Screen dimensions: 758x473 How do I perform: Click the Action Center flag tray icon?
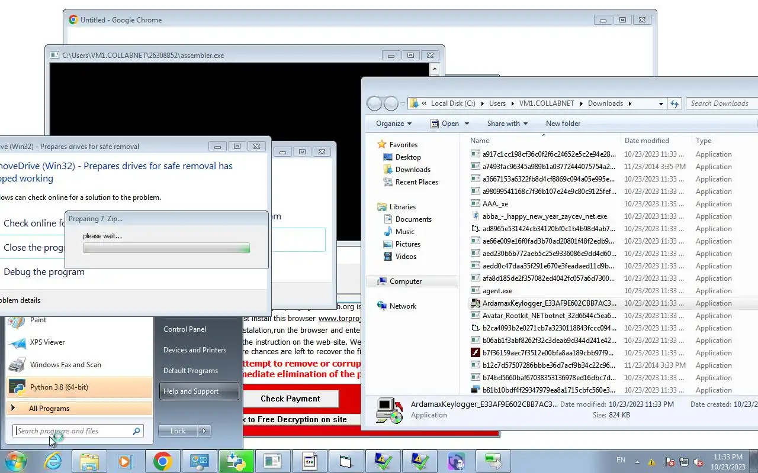669,462
